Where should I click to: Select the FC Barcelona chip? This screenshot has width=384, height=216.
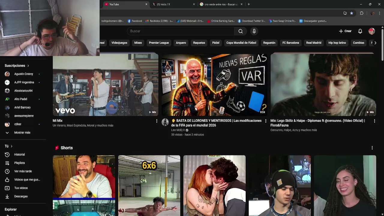(x=291, y=43)
